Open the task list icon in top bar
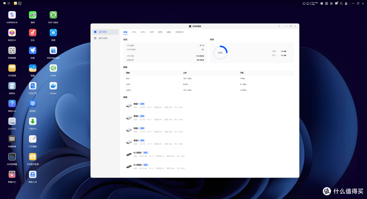 click(x=331, y=3)
